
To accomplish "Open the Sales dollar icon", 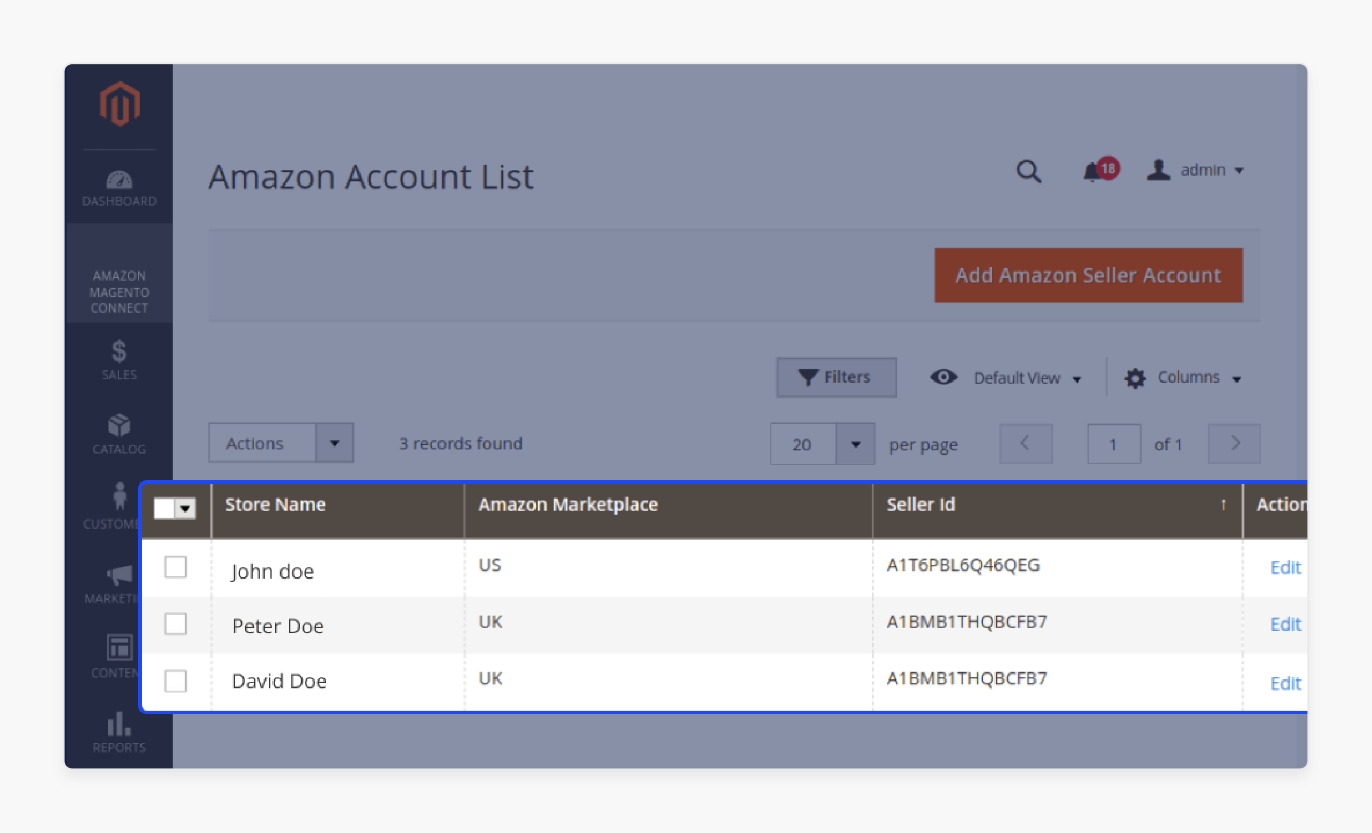I will pos(119,351).
